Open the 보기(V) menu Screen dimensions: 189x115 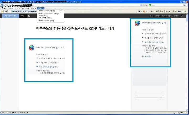[x=18, y=8]
